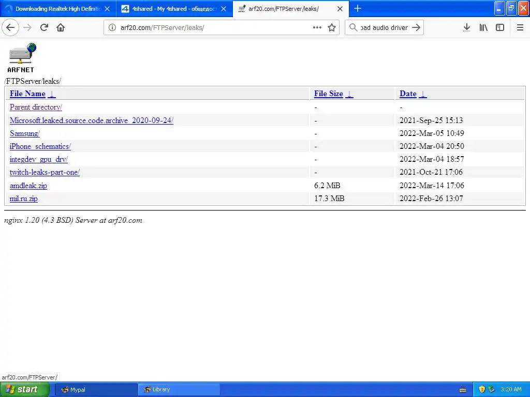This screenshot has height=397, width=530.
Task: Click the File Name descending arrow
Action: [52, 94]
